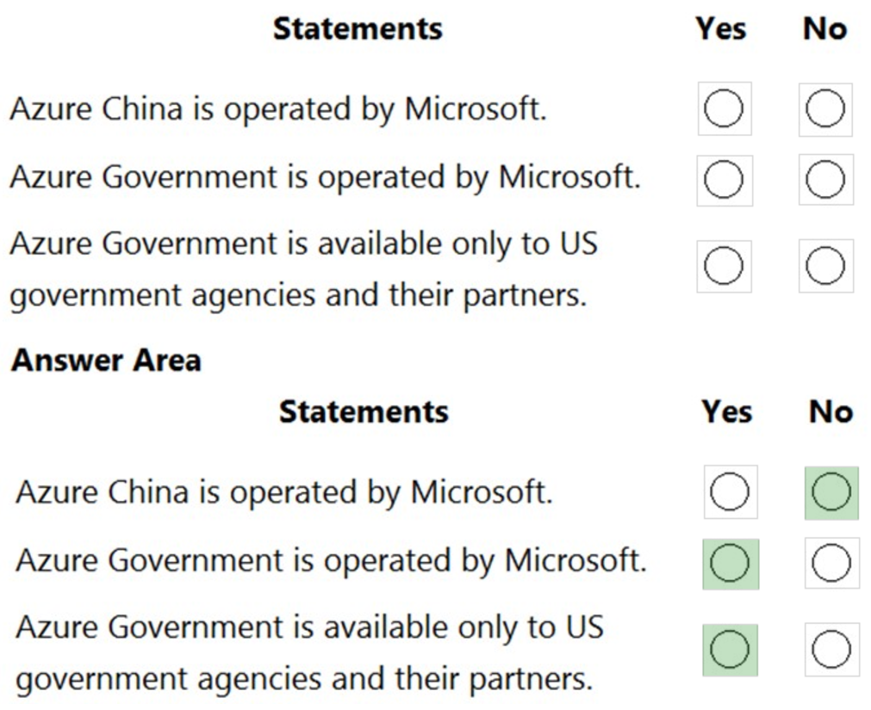Choose the highlighted No answer for Azure China

[830, 492]
